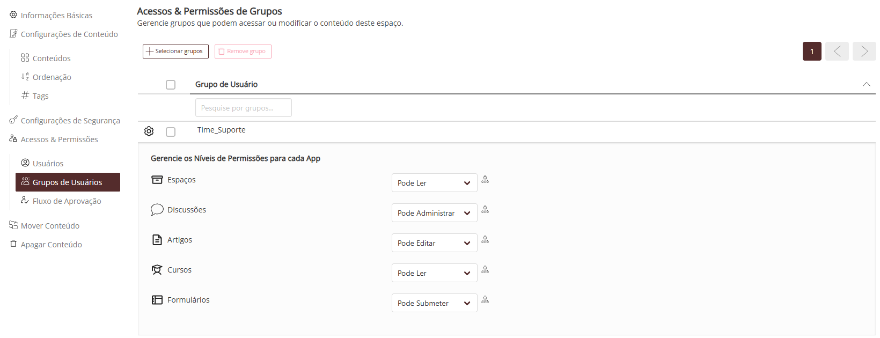
Task: Open Configurações de Segurança in sidebar
Action: pos(70,121)
